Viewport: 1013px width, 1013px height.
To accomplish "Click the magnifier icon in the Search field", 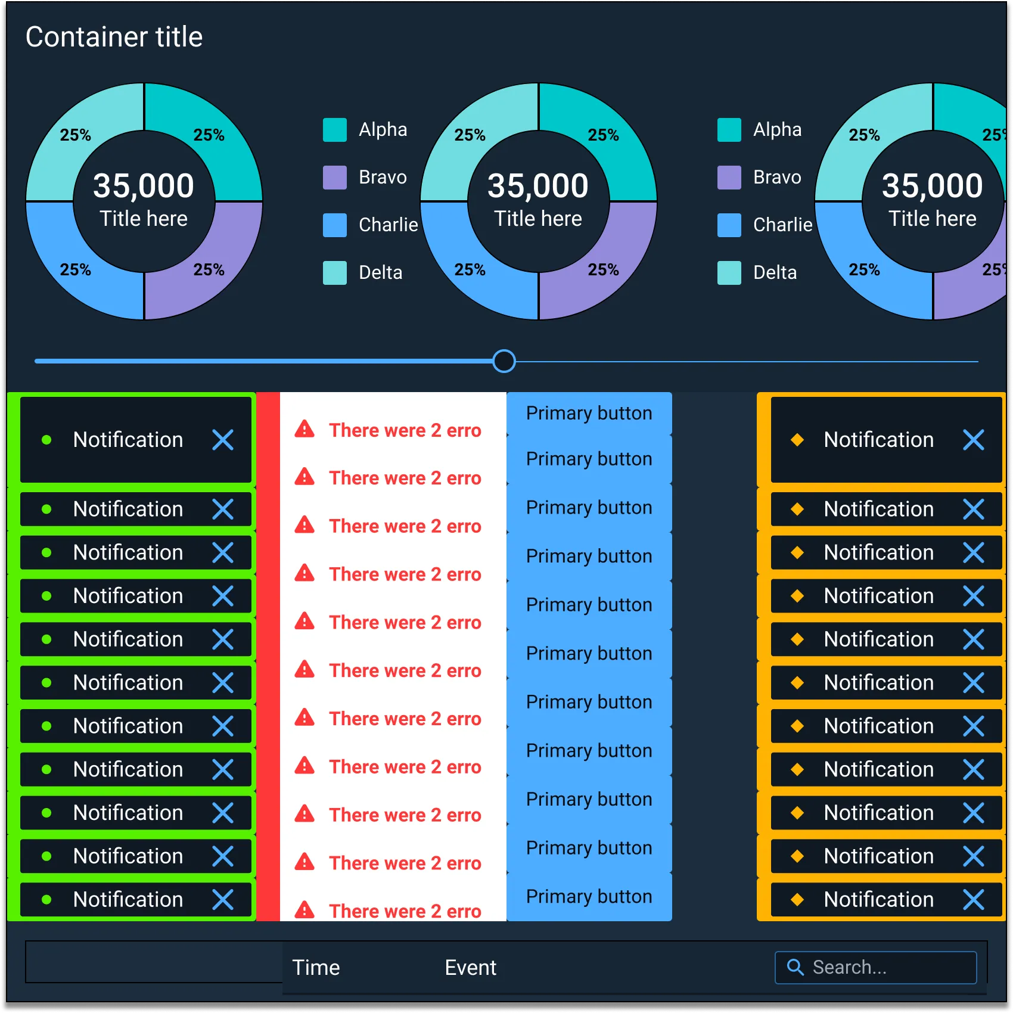I will pyautogui.click(x=796, y=967).
